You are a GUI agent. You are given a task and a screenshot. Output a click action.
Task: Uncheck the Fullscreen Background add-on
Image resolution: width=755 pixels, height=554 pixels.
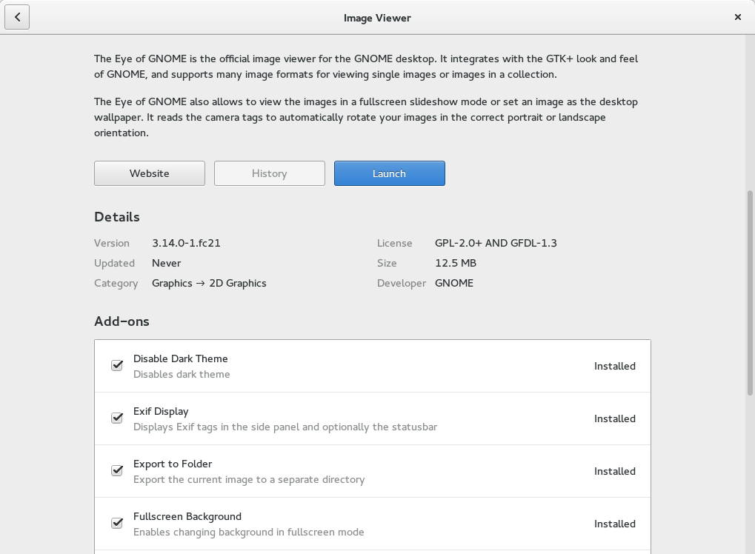[117, 523]
